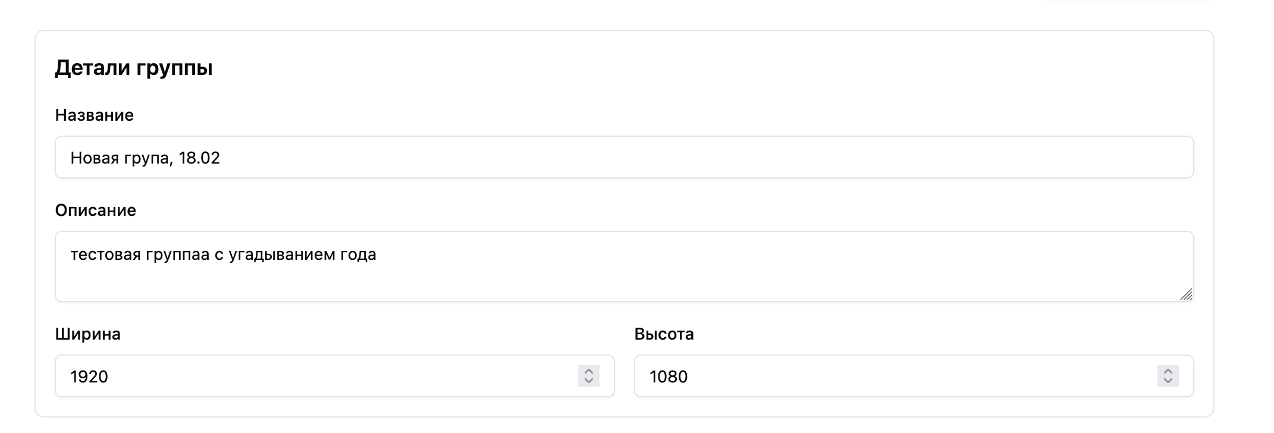Increase Ширина value with up arrow

pyautogui.click(x=588, y=371)
